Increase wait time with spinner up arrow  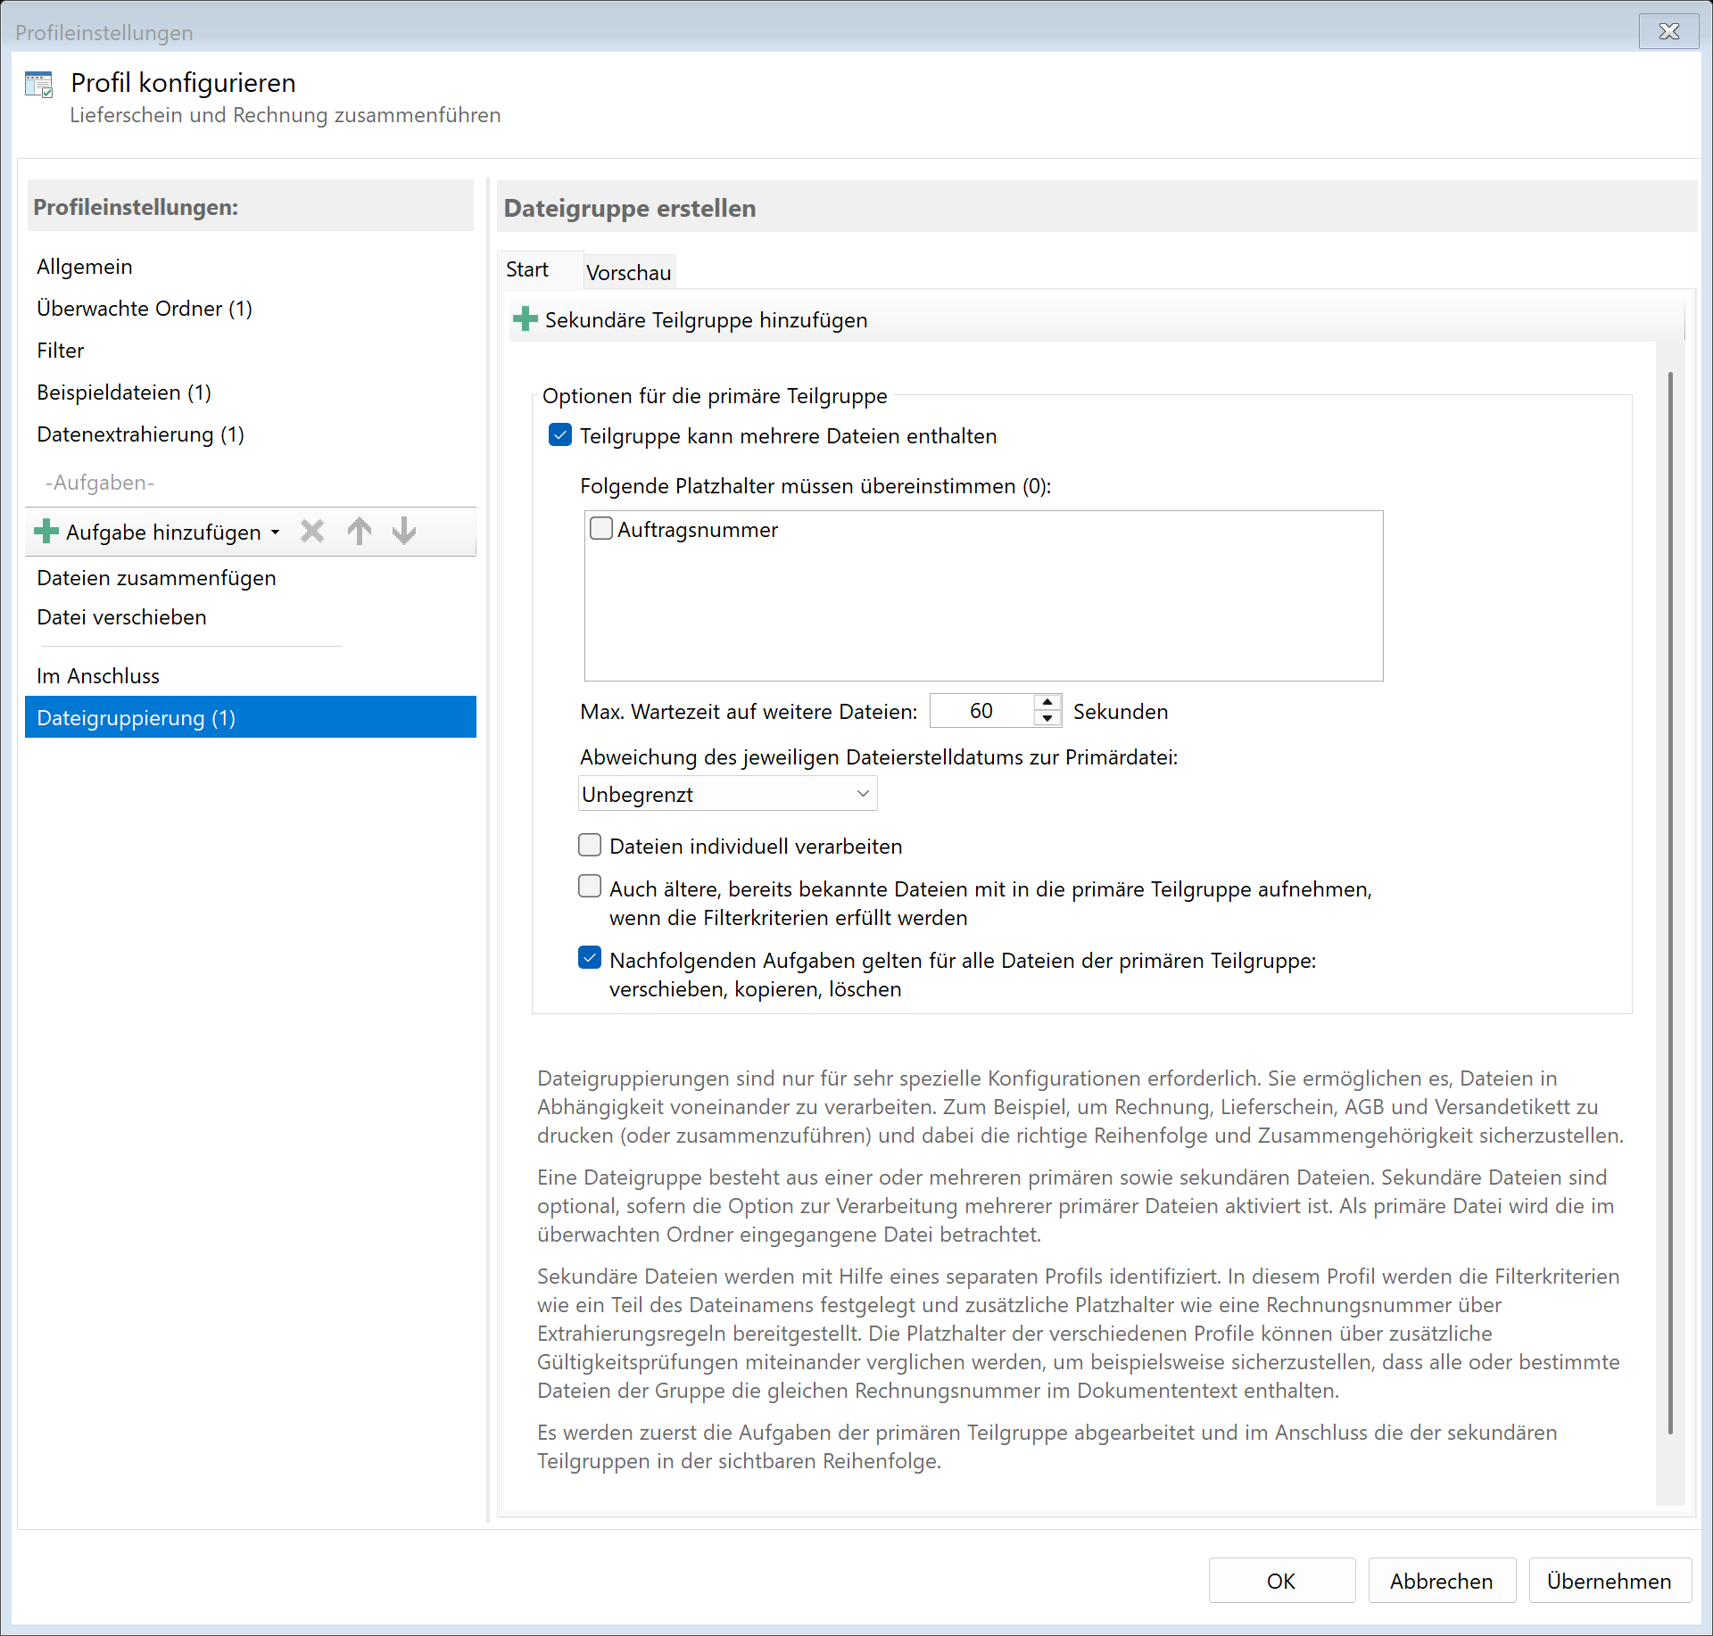[1047, 703]
